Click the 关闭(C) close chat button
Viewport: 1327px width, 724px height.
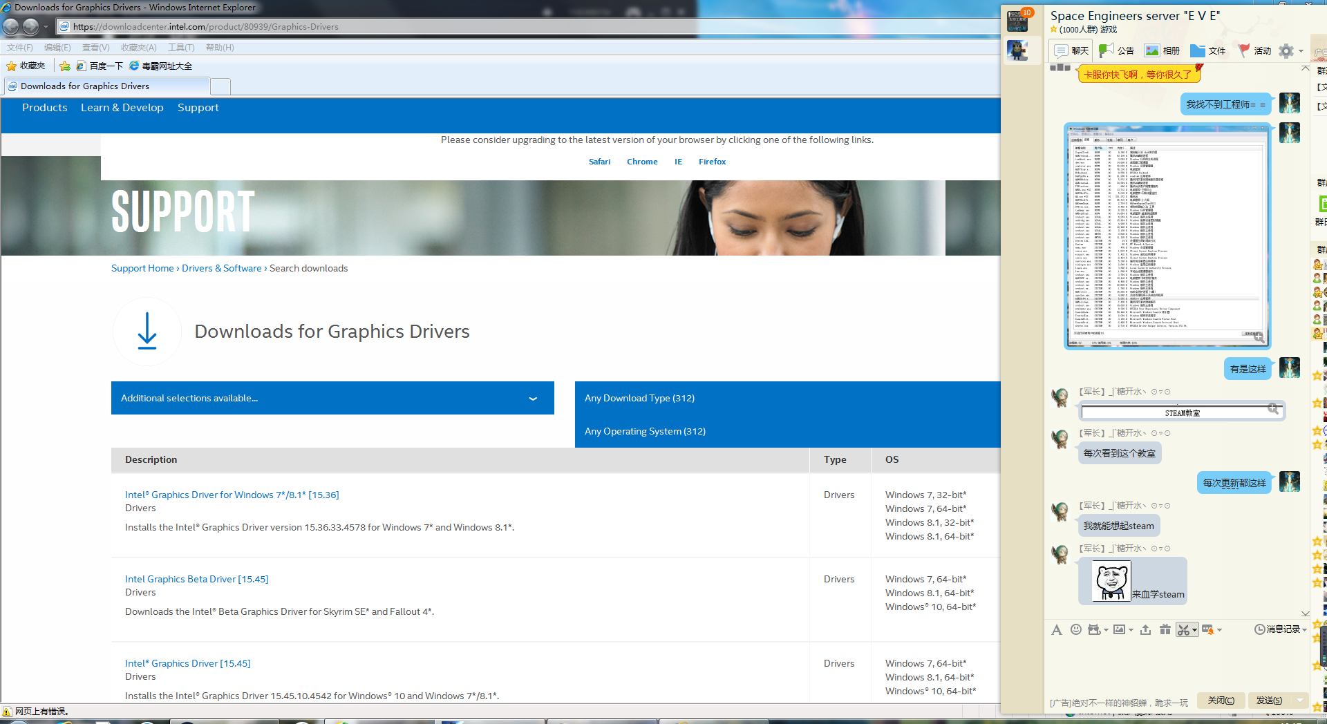pos(1221,701)
